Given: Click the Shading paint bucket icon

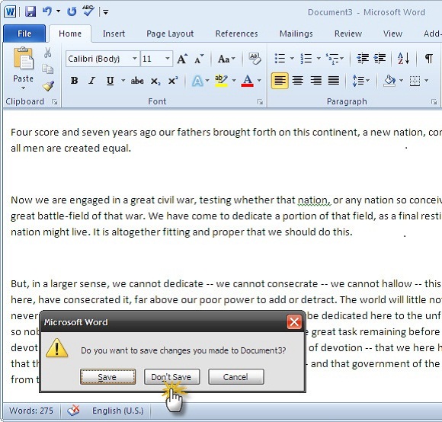Looking at the screenshot, I should tap(389, 81).
